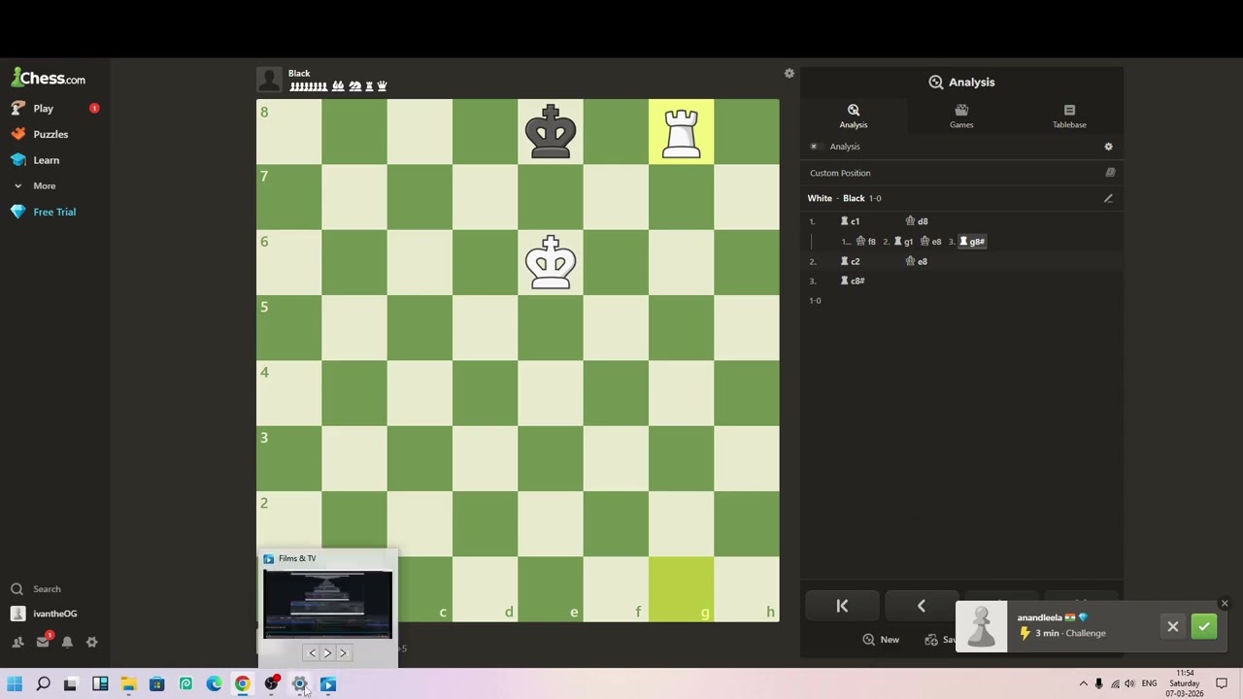Click the Films & TV preview thumbnail
This screenshot has width=1243, height=699.
327,604
